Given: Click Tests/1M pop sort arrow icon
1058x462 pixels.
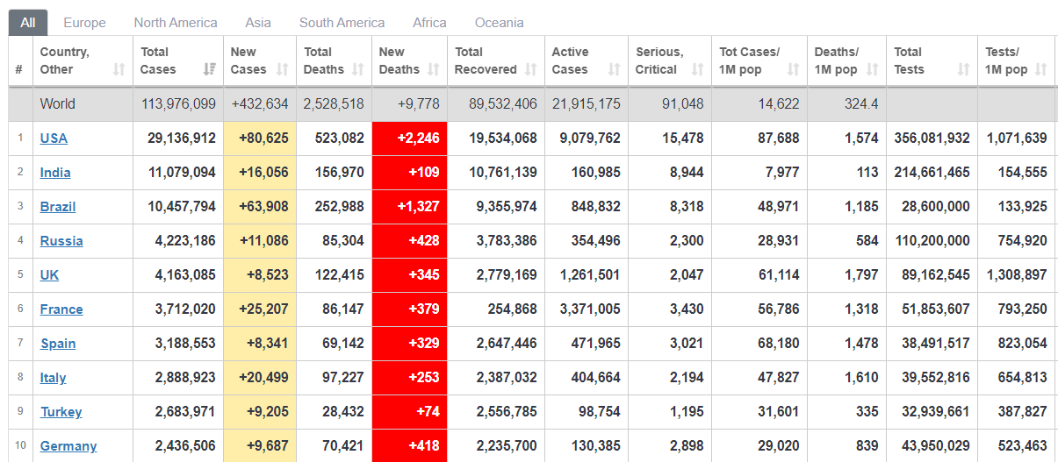Looking at the screenshot, I should [1041, 69].
